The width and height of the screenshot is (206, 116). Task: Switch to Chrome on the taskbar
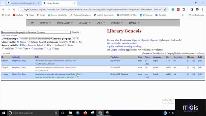[100, 113]
